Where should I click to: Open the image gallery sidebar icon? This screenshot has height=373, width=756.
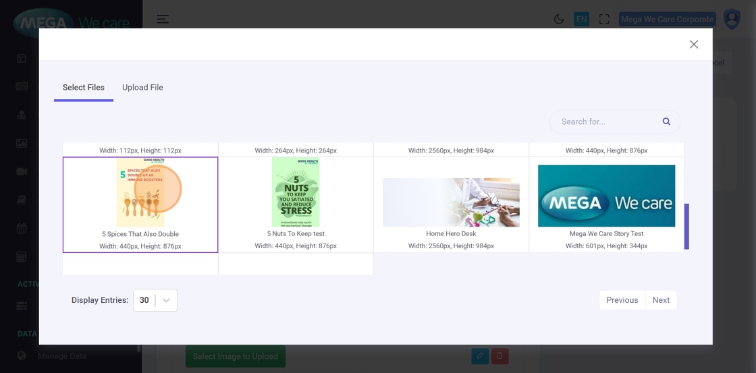22,143
